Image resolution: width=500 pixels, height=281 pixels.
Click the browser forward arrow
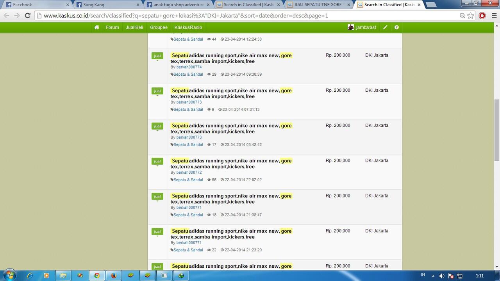(17, 16)
